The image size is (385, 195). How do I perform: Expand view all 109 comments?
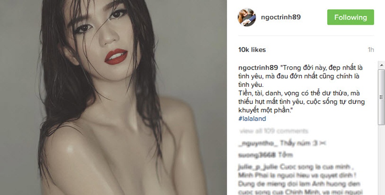coord(273,131)
